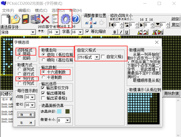Toggle 输出索引文件 checkbox
181x137 pixels.
click(x=43, y=88)
